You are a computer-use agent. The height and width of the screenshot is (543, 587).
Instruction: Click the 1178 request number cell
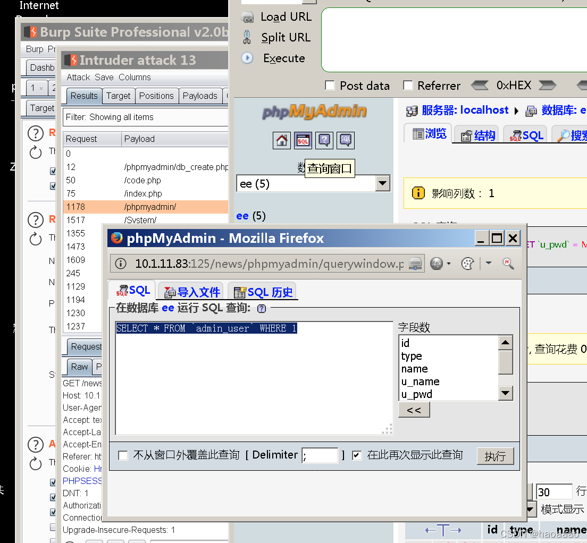76,207
